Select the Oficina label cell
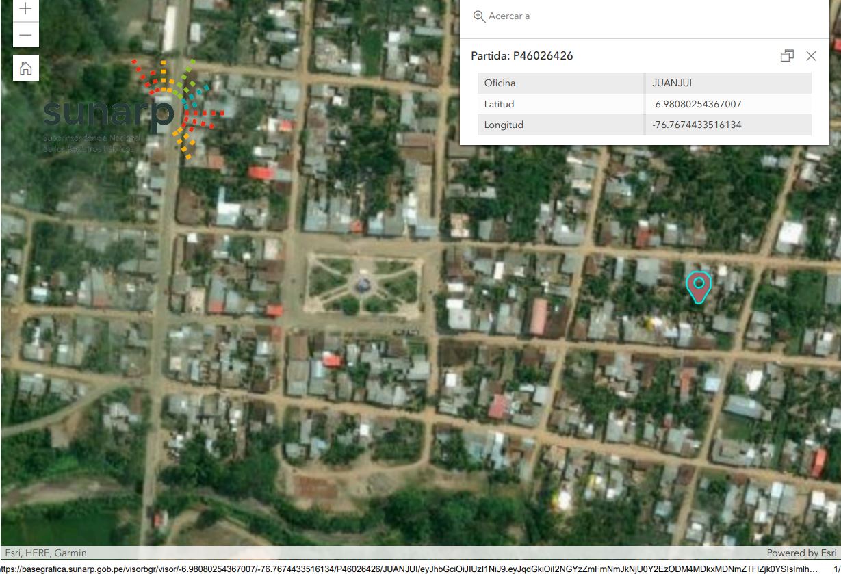 click(500, 83)
